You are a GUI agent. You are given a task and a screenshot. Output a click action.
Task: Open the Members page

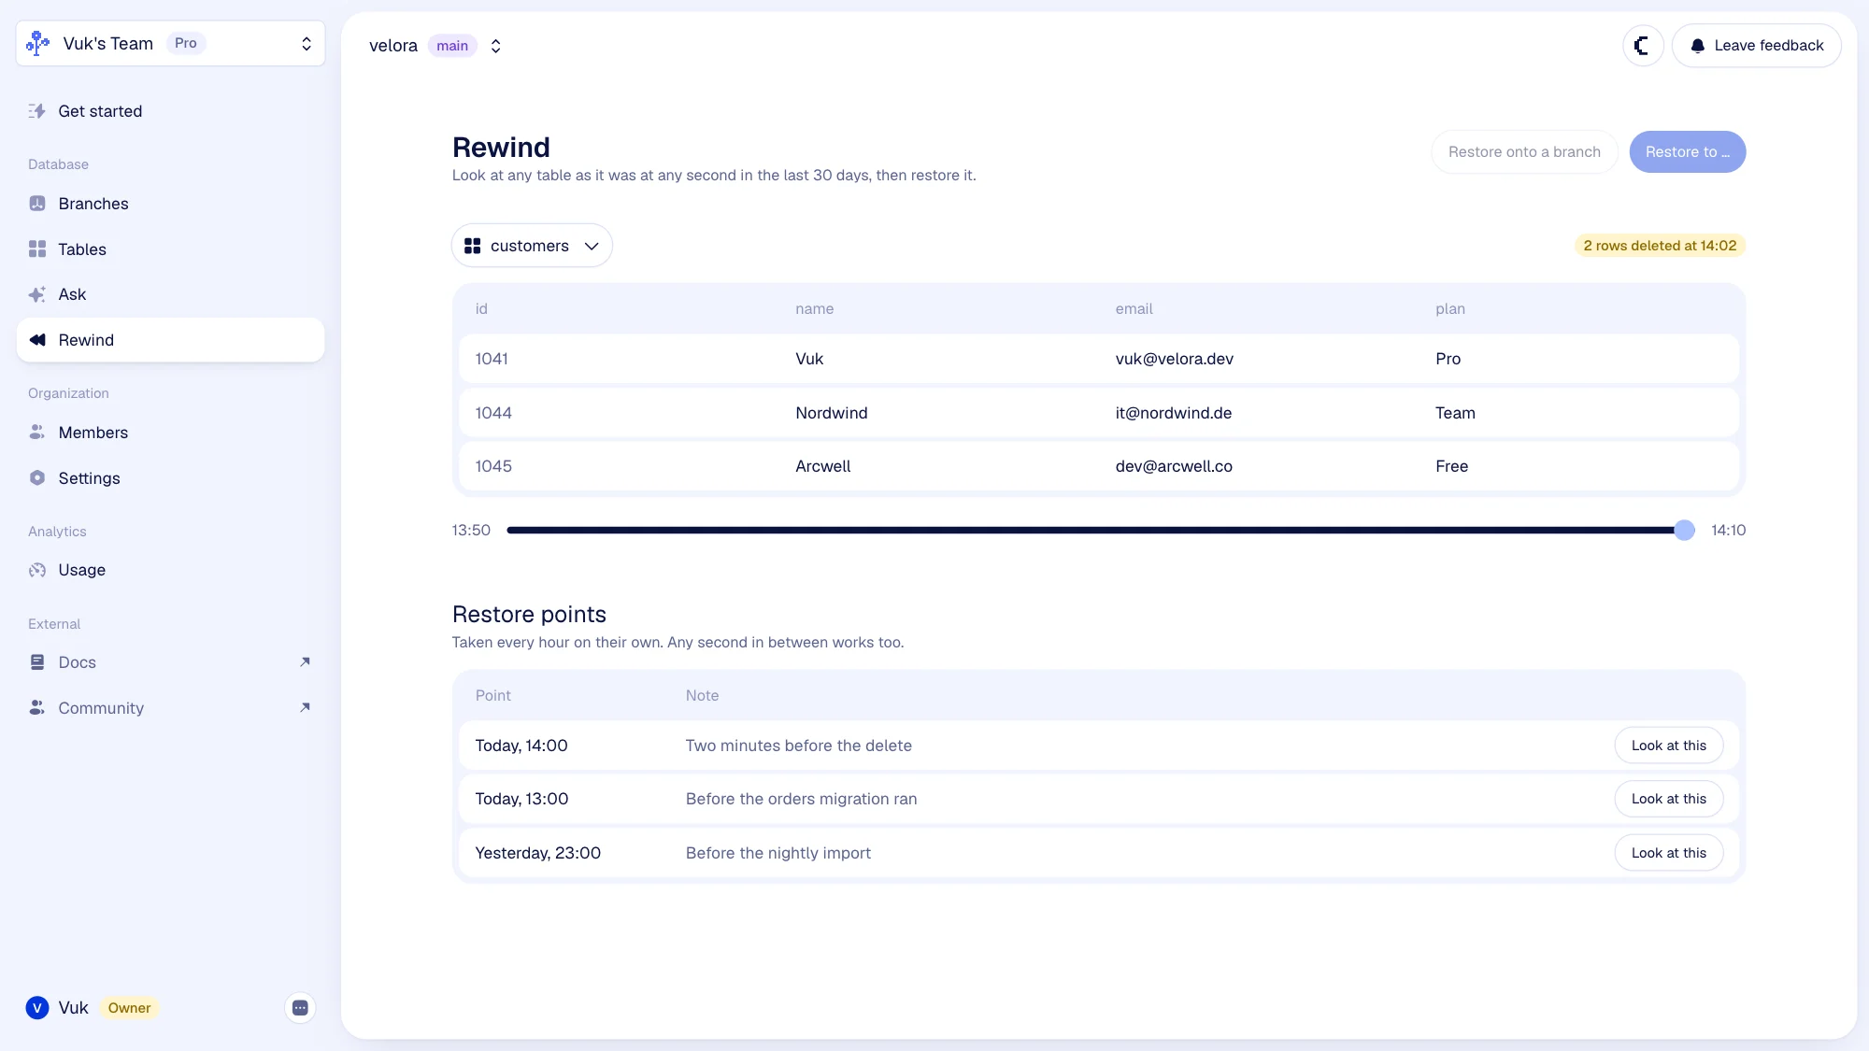click(170, 433)
